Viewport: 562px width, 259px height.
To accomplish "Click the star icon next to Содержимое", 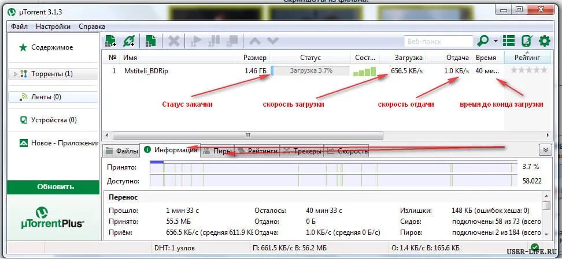I will (23, 47).
